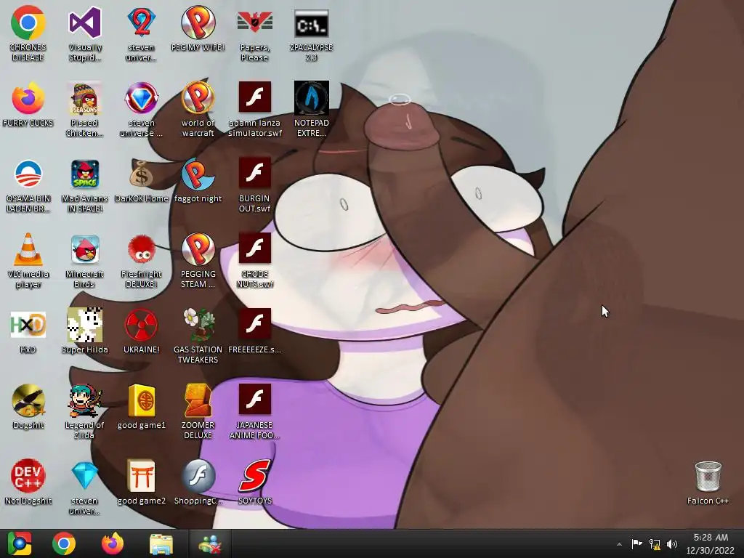Open the ZOOMER DELUXE icon

tap(198, 411)
